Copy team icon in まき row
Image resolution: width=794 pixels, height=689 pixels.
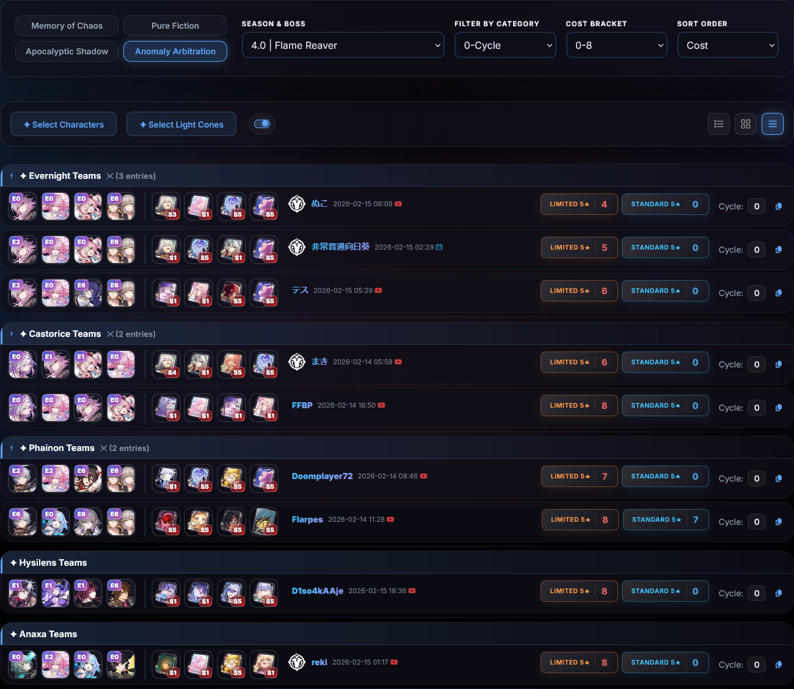pyautogui.click(x=779, y=364)
